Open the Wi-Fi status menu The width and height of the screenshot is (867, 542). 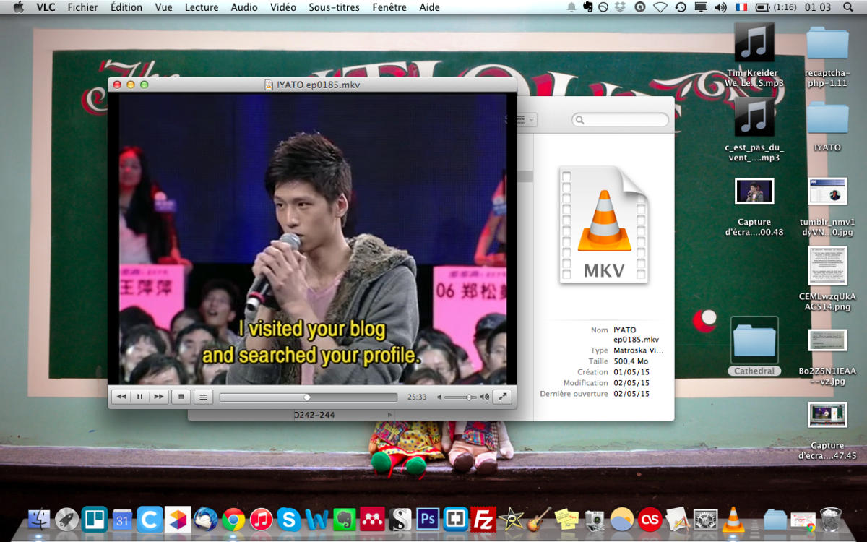point(660,7)
